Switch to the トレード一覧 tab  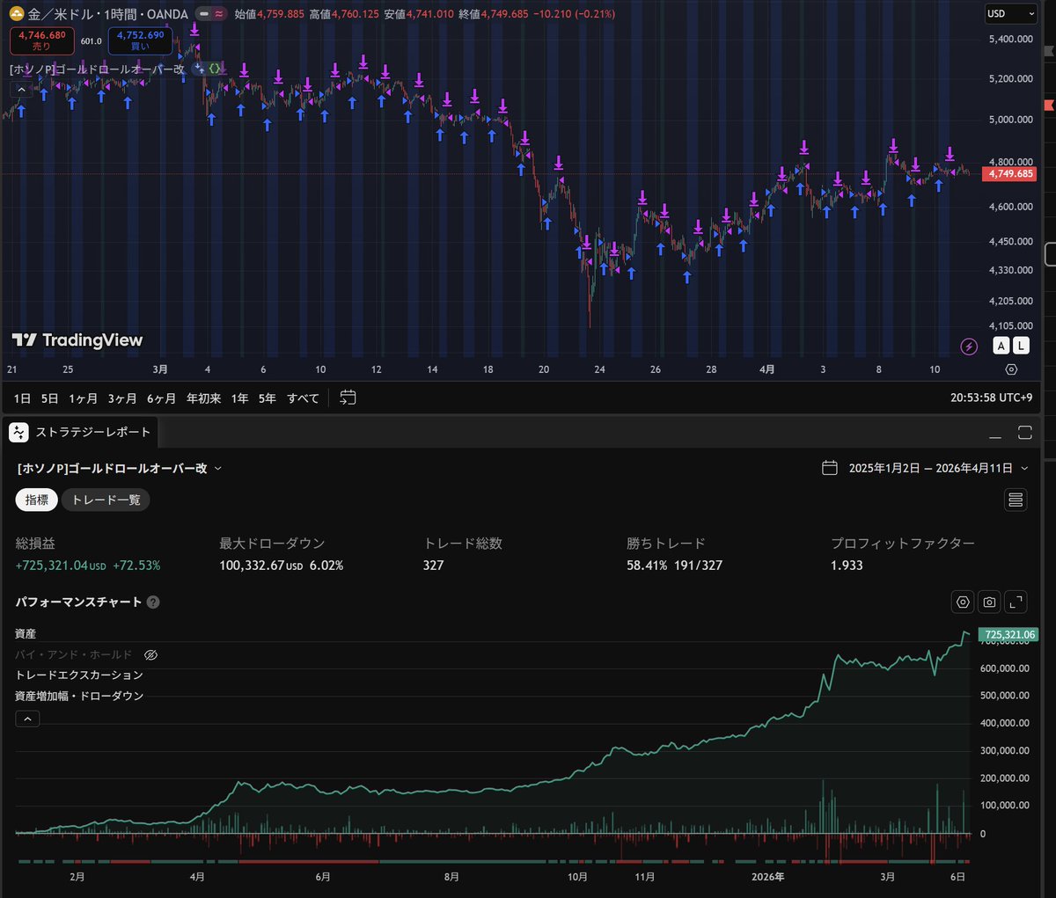(106, 500)
